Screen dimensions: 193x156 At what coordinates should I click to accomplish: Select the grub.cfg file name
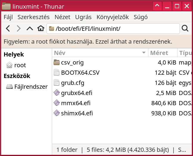[73, 83]
